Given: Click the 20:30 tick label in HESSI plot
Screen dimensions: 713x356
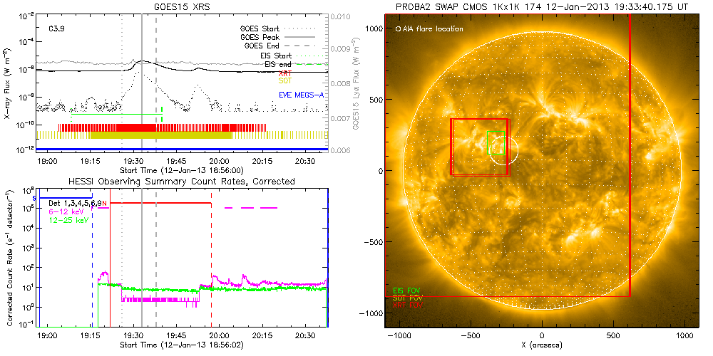Looking at the screenshot, I should 305,336.
